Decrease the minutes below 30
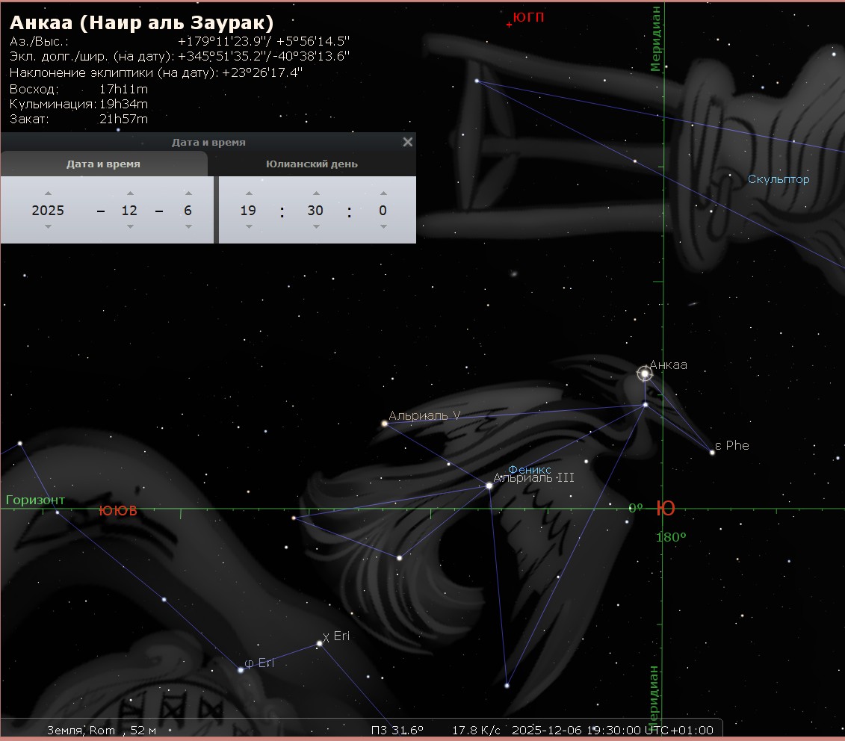The image size is (845, 741). pyautogui.click(x=315, y=227)
